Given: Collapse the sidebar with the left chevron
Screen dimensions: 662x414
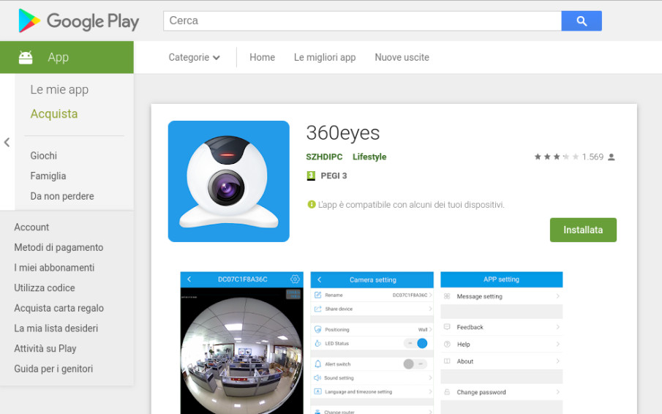Looking at the screenshot, I should point(7,142).
